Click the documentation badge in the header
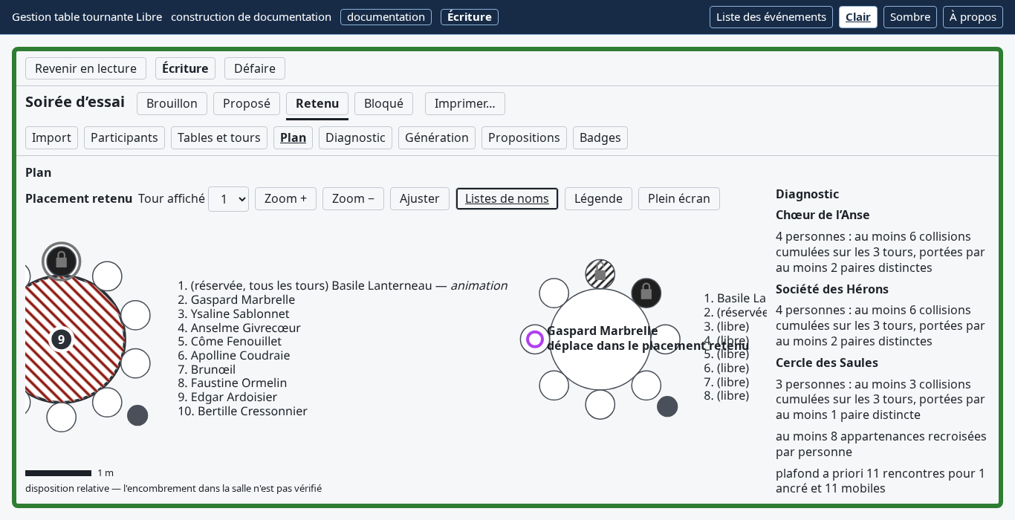Screen dimensions: 1015x520 (x=386, y=17)
